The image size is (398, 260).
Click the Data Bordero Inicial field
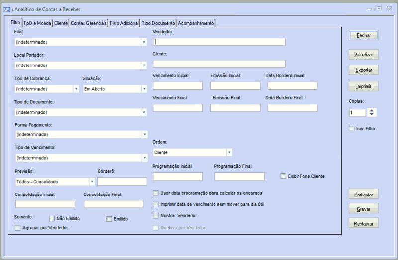[x=293, y=86]
